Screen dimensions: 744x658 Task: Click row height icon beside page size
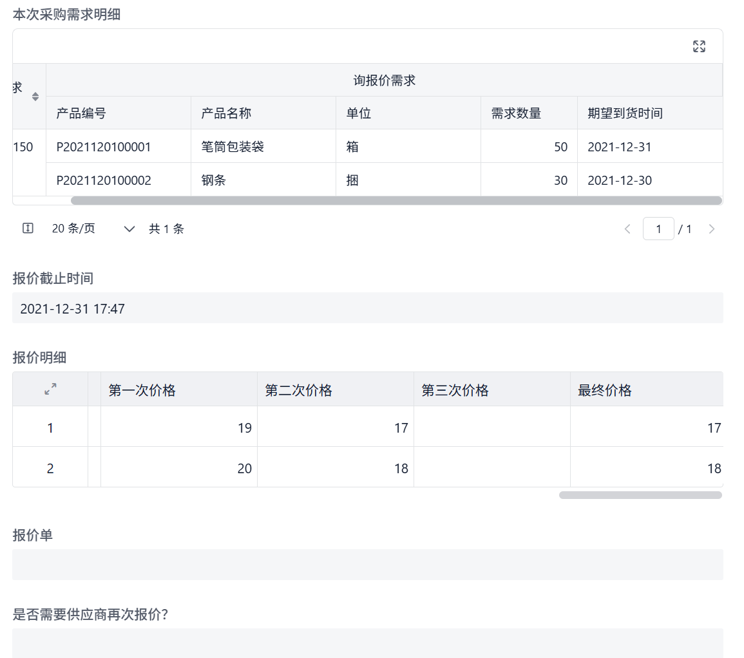point(28,229)
